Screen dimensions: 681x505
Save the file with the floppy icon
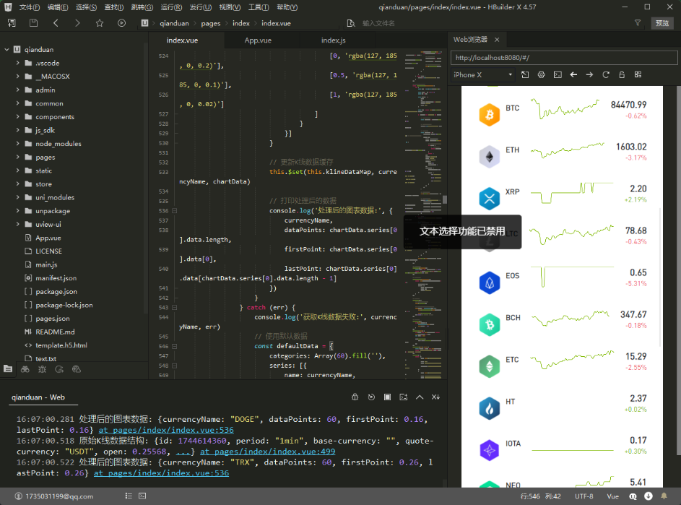click(33, 23)
